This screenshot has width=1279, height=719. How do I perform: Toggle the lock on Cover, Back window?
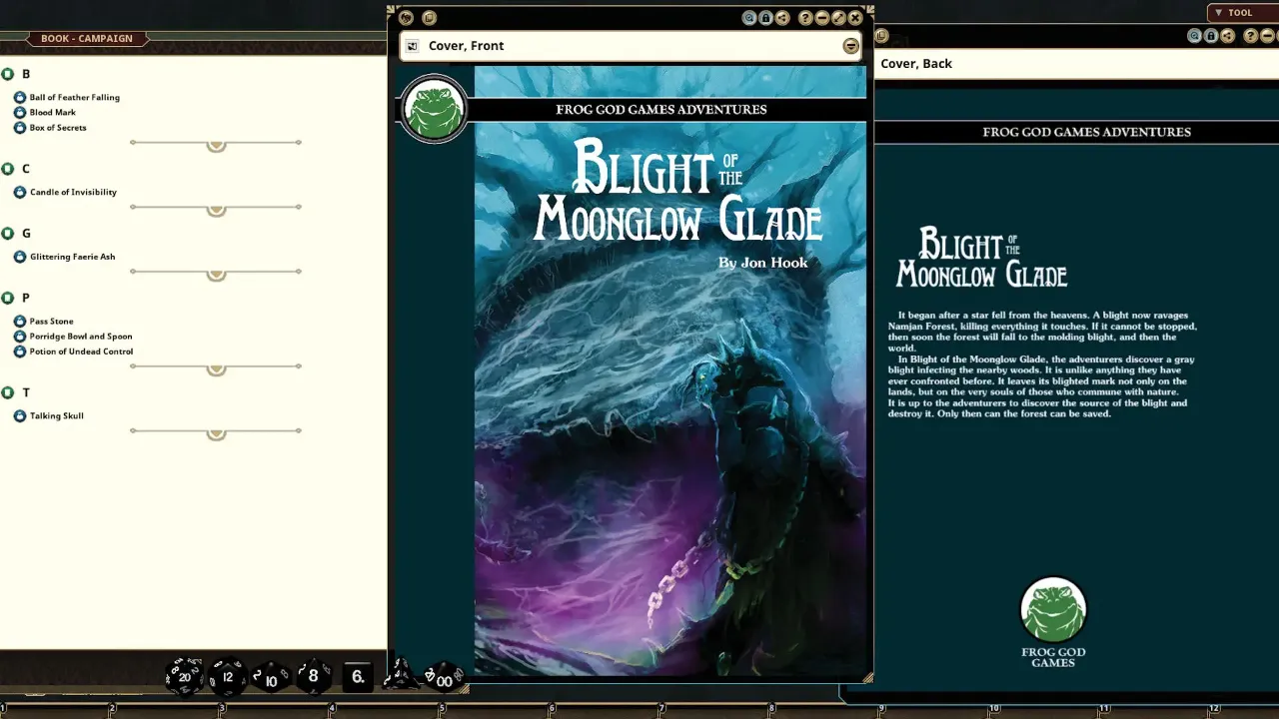click(x=1211, y=36)
